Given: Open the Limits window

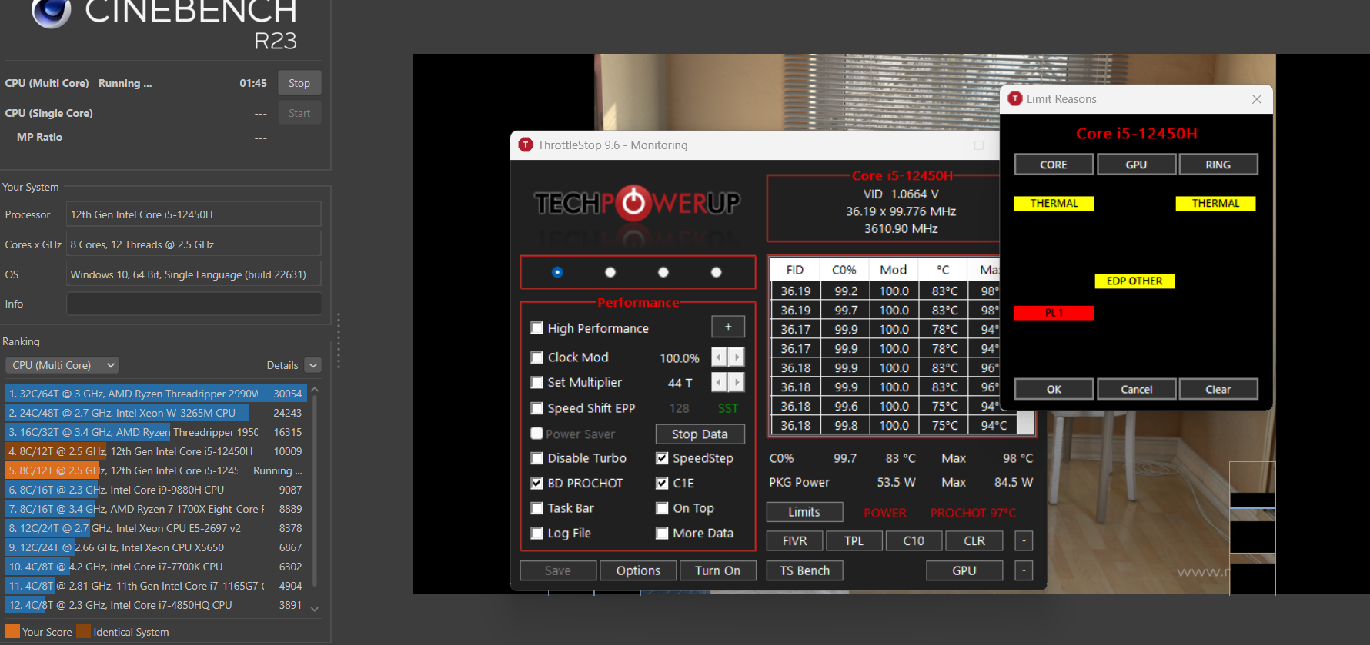Looking at the screenshot, I should click(804, 512).
